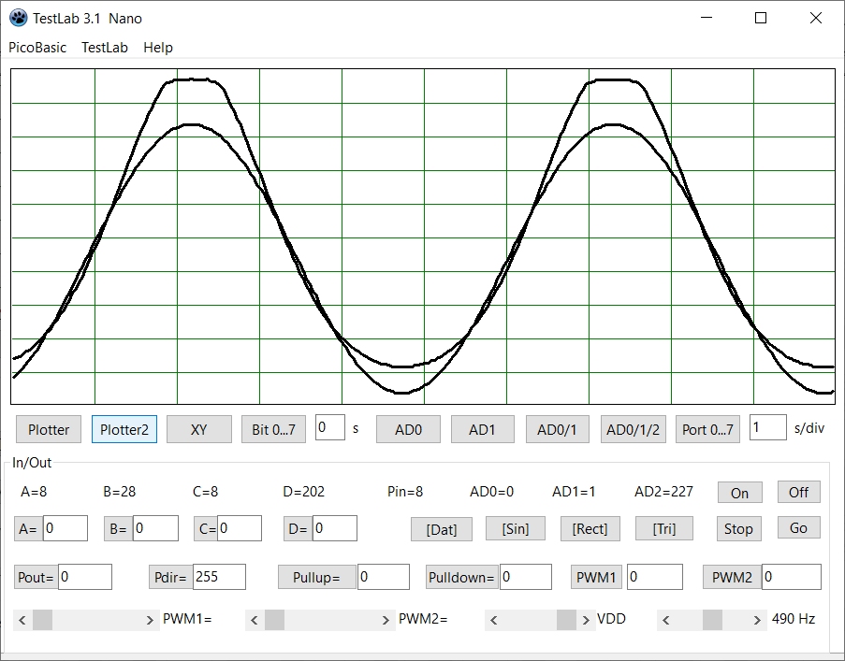Focus the Pdir value field showing 255
This screenshot has height=661, width=845.
[219, 577]
